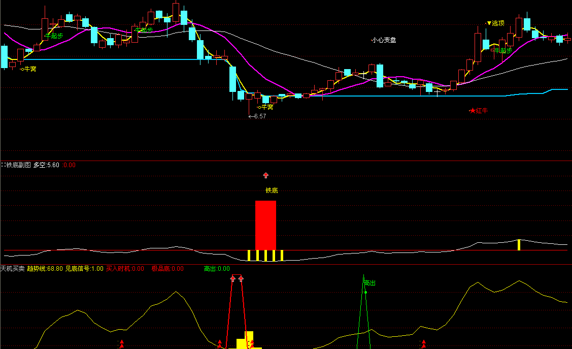Select the tall red 铁底 signal bar
Image resolution: width=572 pixels, height=349 pixels.
click(x=265, y=225)
